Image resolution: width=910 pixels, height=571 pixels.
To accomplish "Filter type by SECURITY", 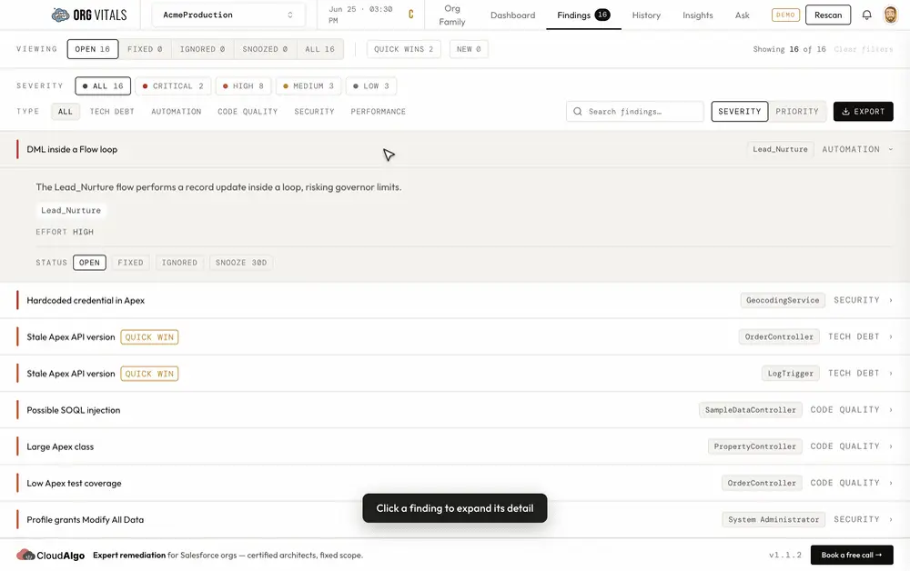I will [x=314, y=111].
